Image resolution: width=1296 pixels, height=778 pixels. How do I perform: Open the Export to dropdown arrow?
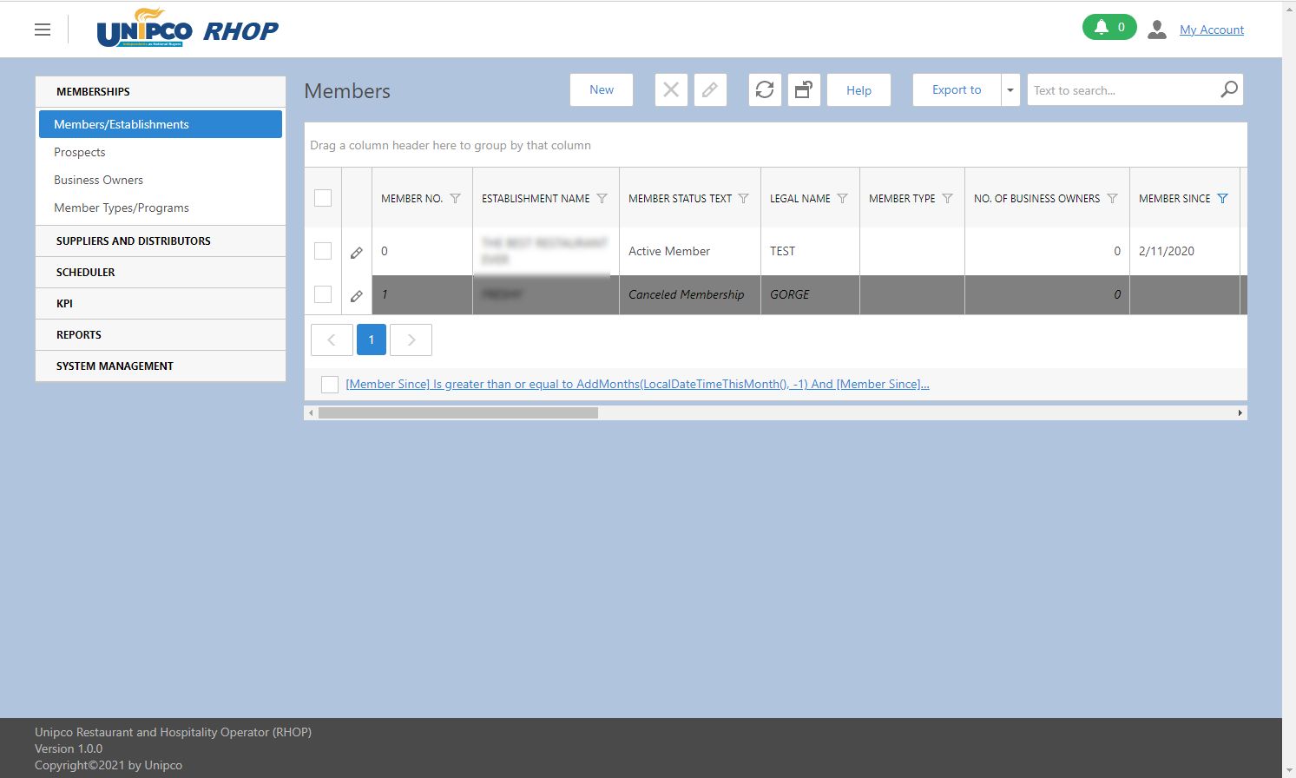point(1010,90)
